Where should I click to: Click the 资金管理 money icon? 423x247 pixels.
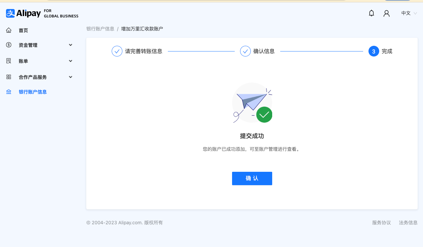(x=9, y=45)
